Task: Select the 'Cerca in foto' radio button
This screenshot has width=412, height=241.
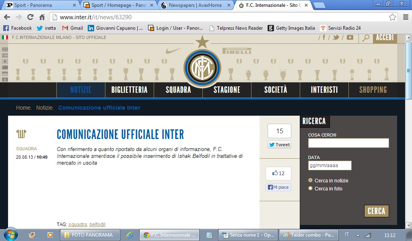Action: click(310, 188)
